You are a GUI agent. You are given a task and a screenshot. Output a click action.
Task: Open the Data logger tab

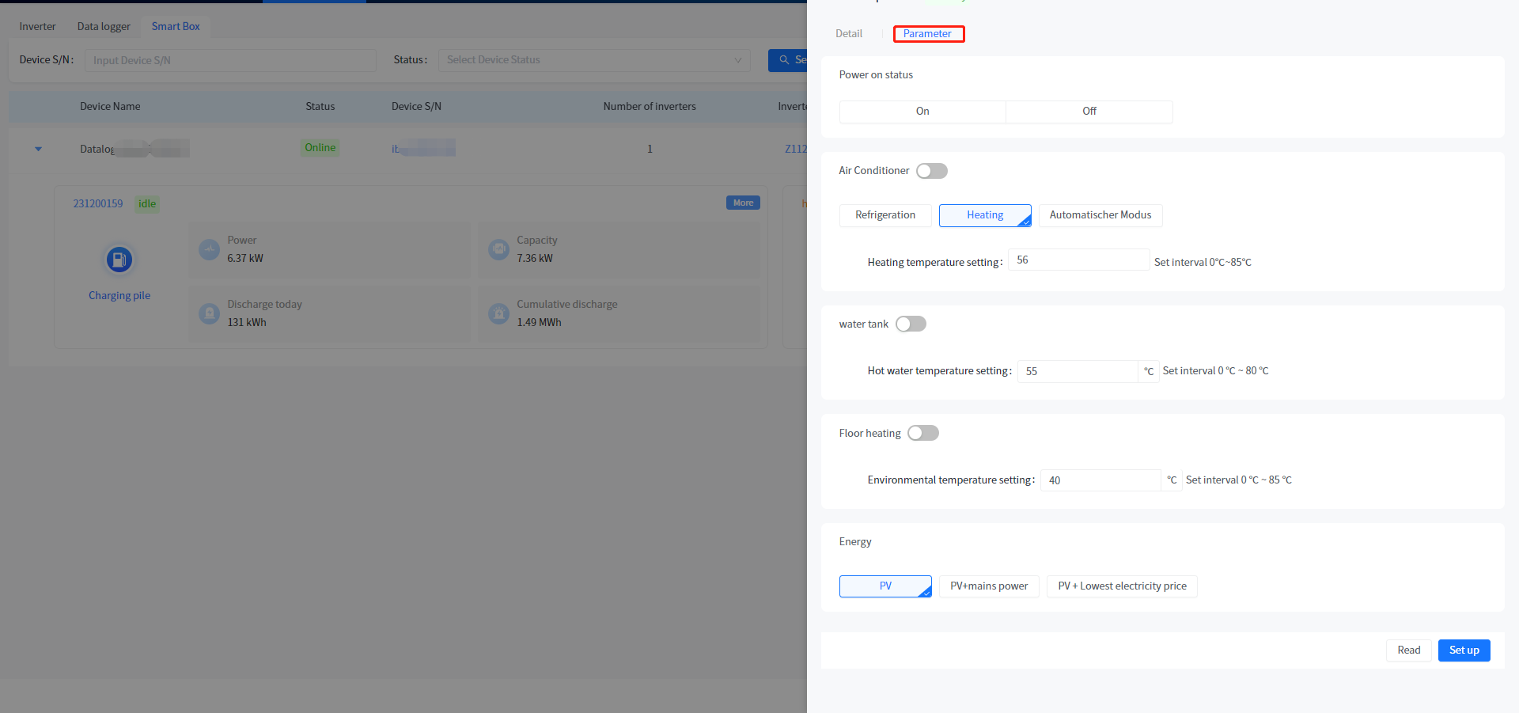[104, 26]
